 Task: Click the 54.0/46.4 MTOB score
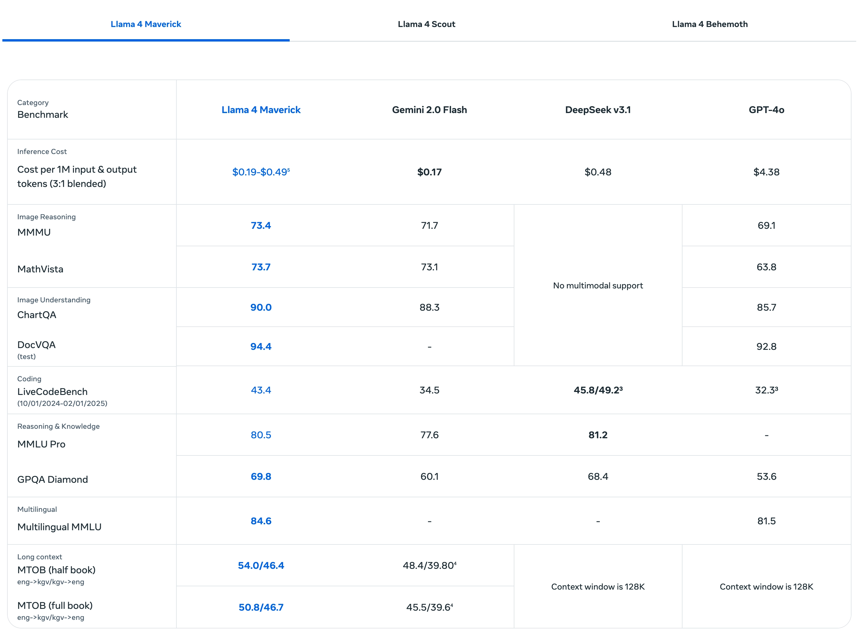(261, 565)
